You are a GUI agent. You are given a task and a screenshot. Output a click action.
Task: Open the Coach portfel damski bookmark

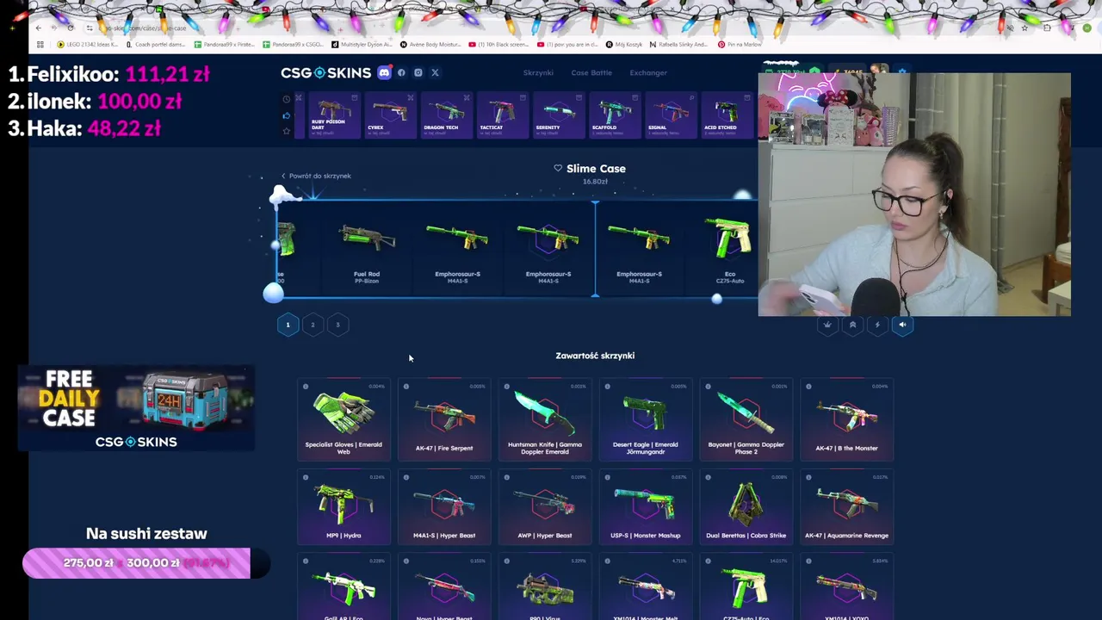coord(156,44)
